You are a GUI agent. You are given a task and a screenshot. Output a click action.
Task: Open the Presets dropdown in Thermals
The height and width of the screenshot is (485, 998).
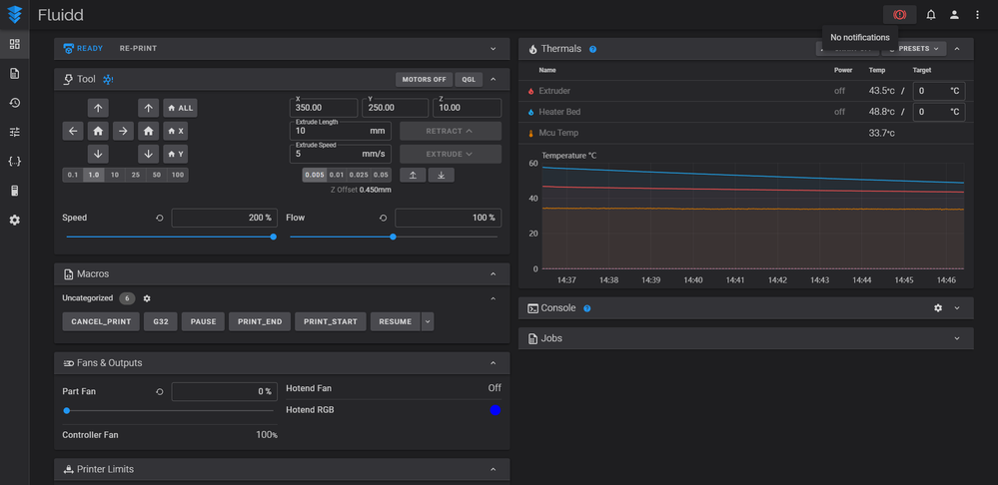[916, 48]
